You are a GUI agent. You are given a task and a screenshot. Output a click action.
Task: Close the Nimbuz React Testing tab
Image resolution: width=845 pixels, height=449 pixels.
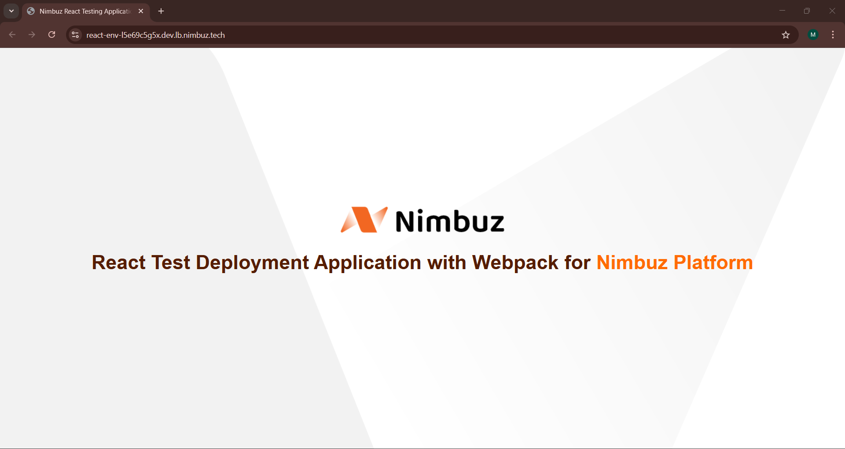pos(141,11)
